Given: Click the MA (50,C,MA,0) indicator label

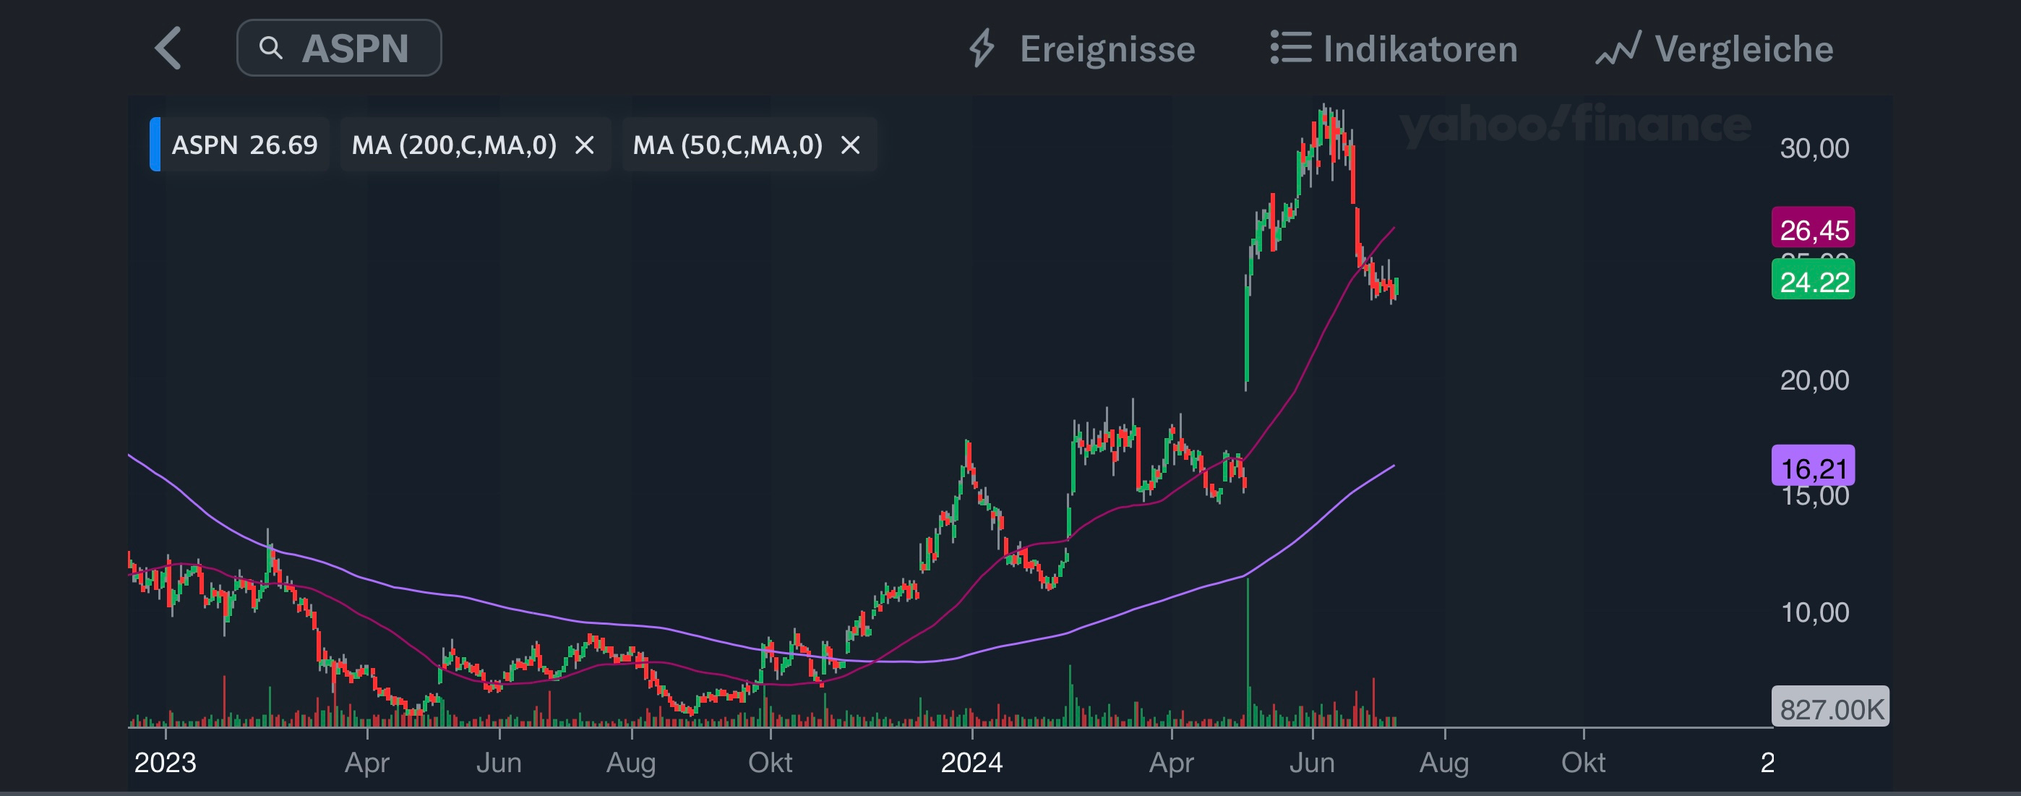Looking at the screenshot, I should click(727, 145).
